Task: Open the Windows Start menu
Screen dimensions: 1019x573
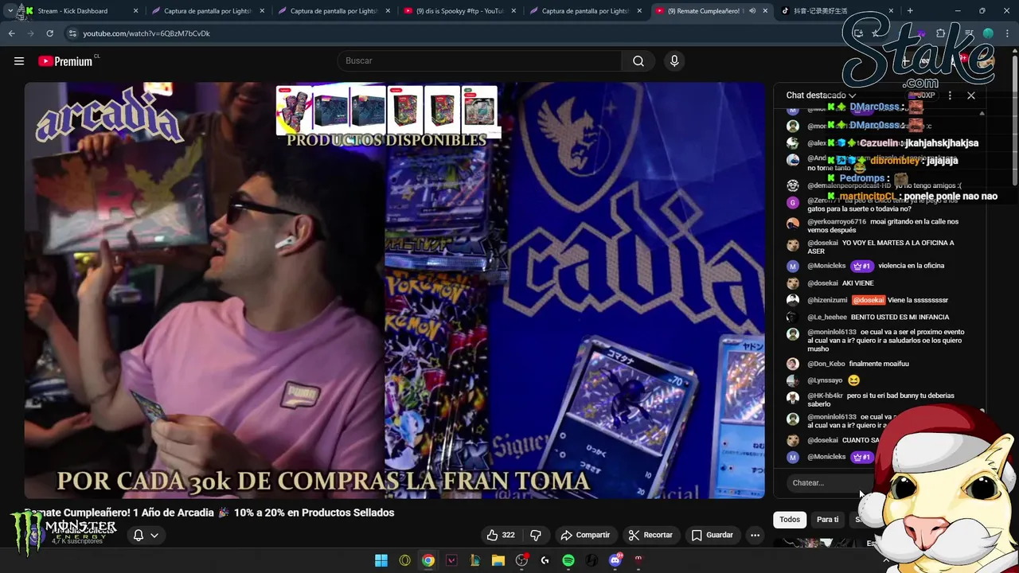Action: (381, 560)
